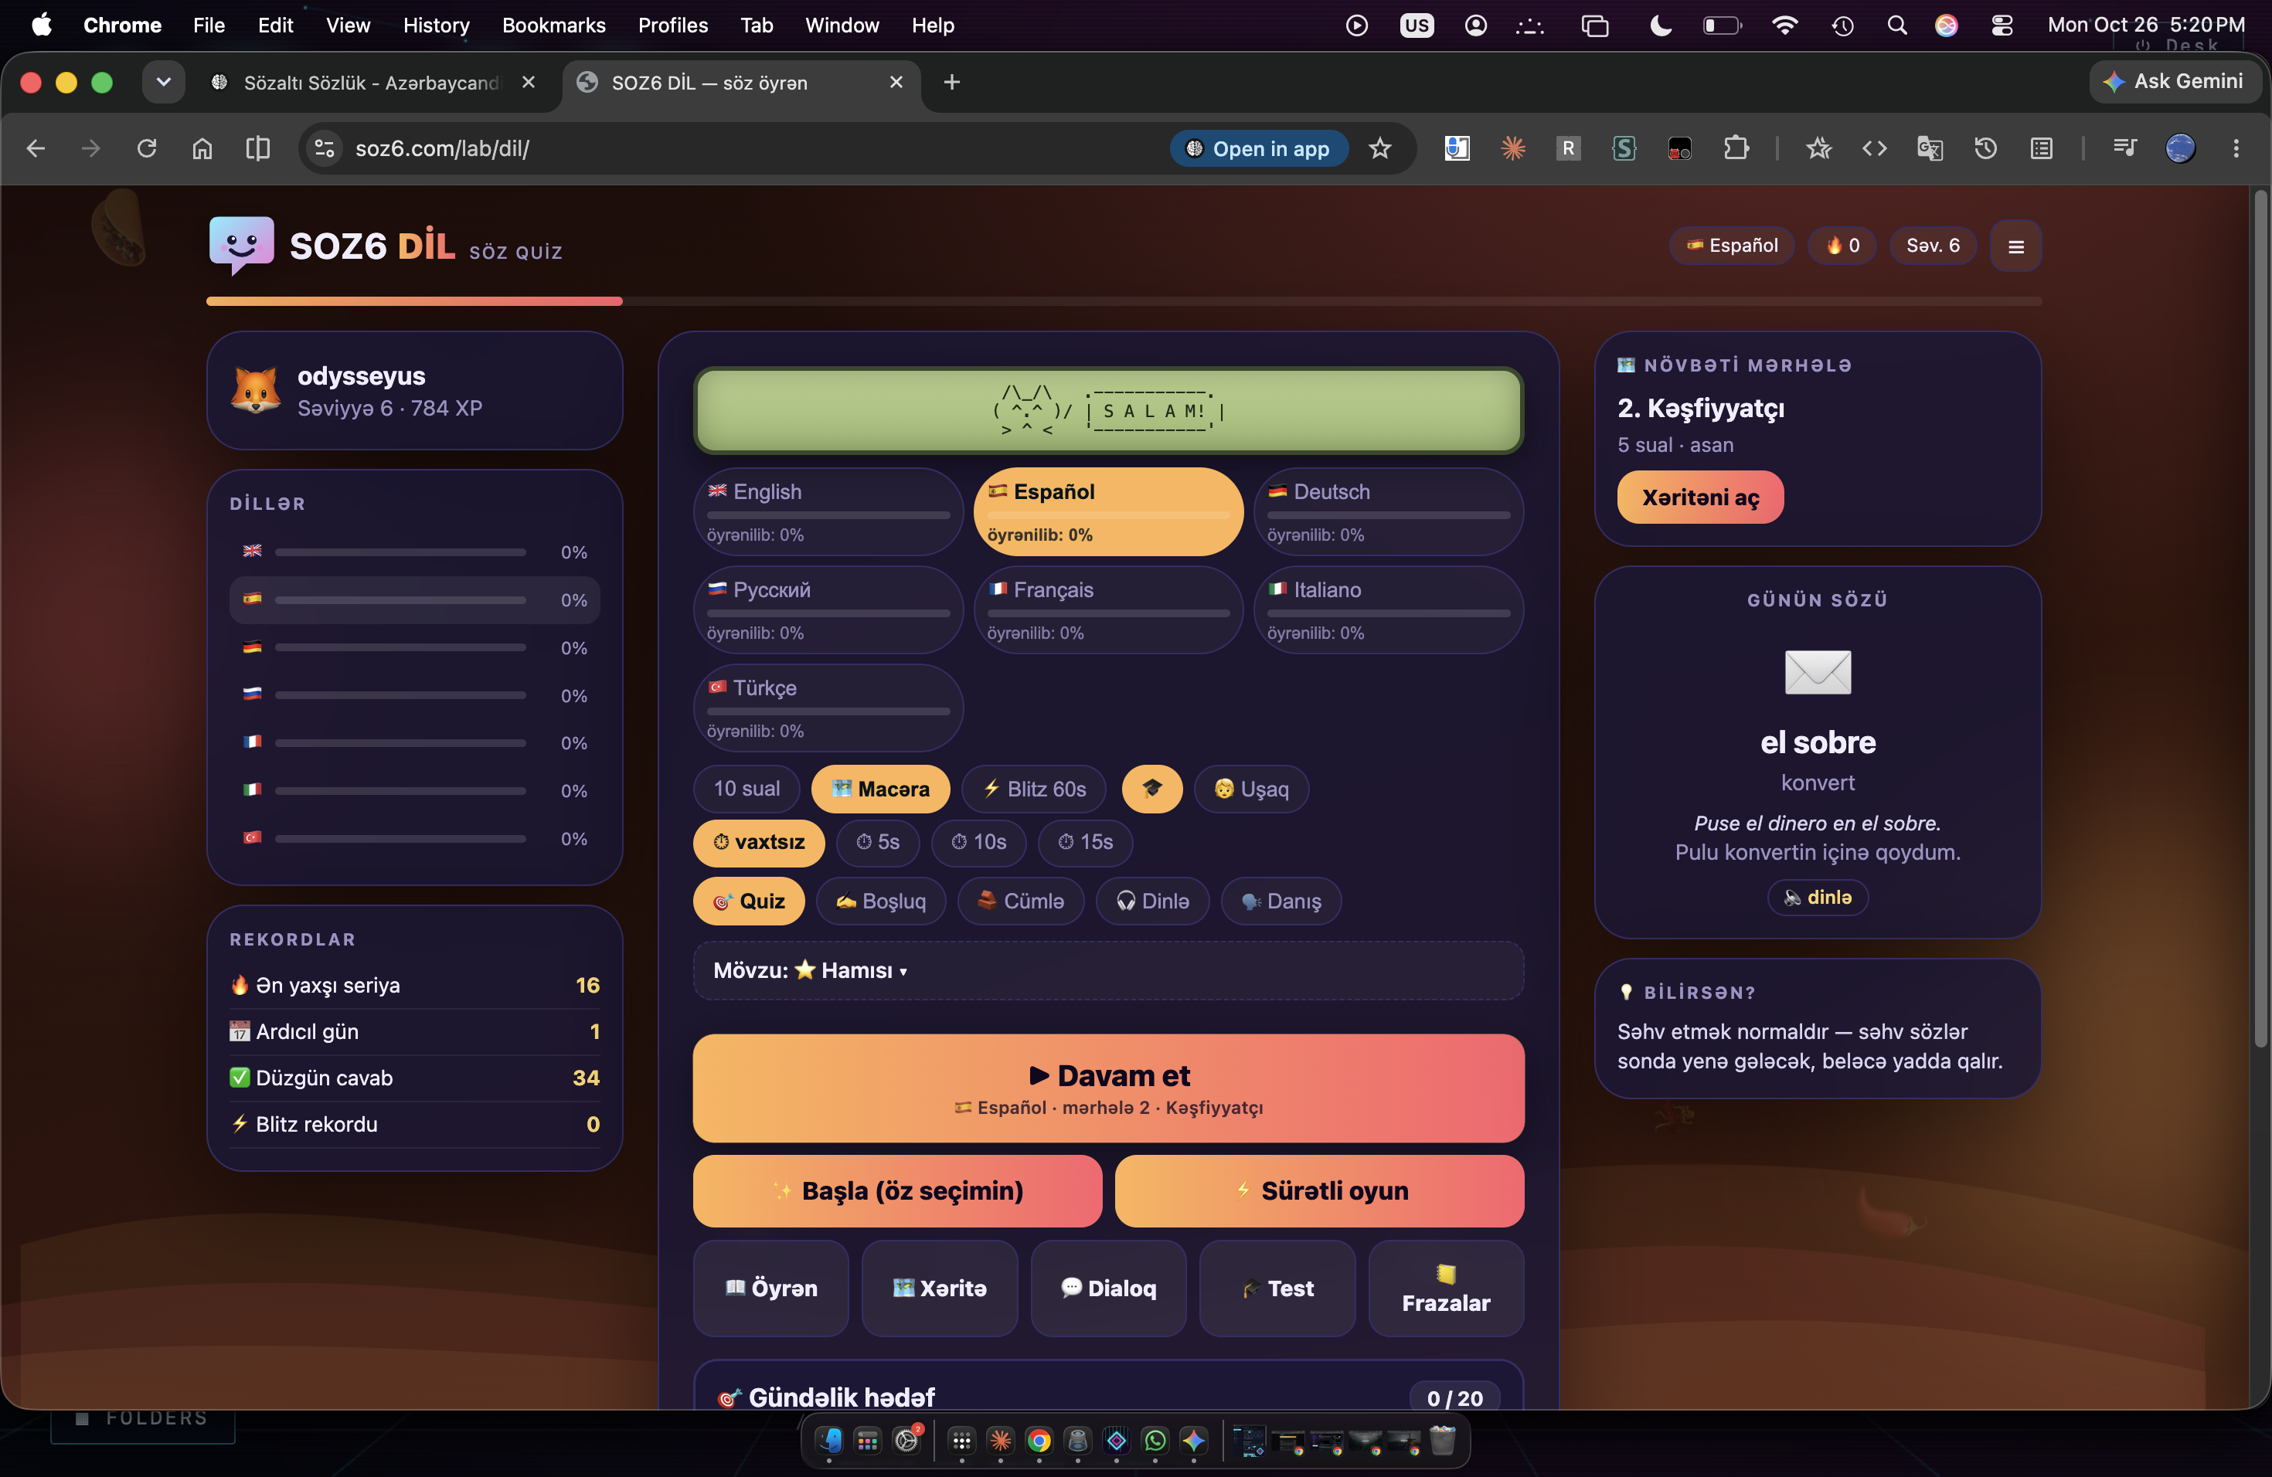Click the graduation cap mode chip
The height and width of the screenshot is (1477, 2272).
tap(1151, 789)
